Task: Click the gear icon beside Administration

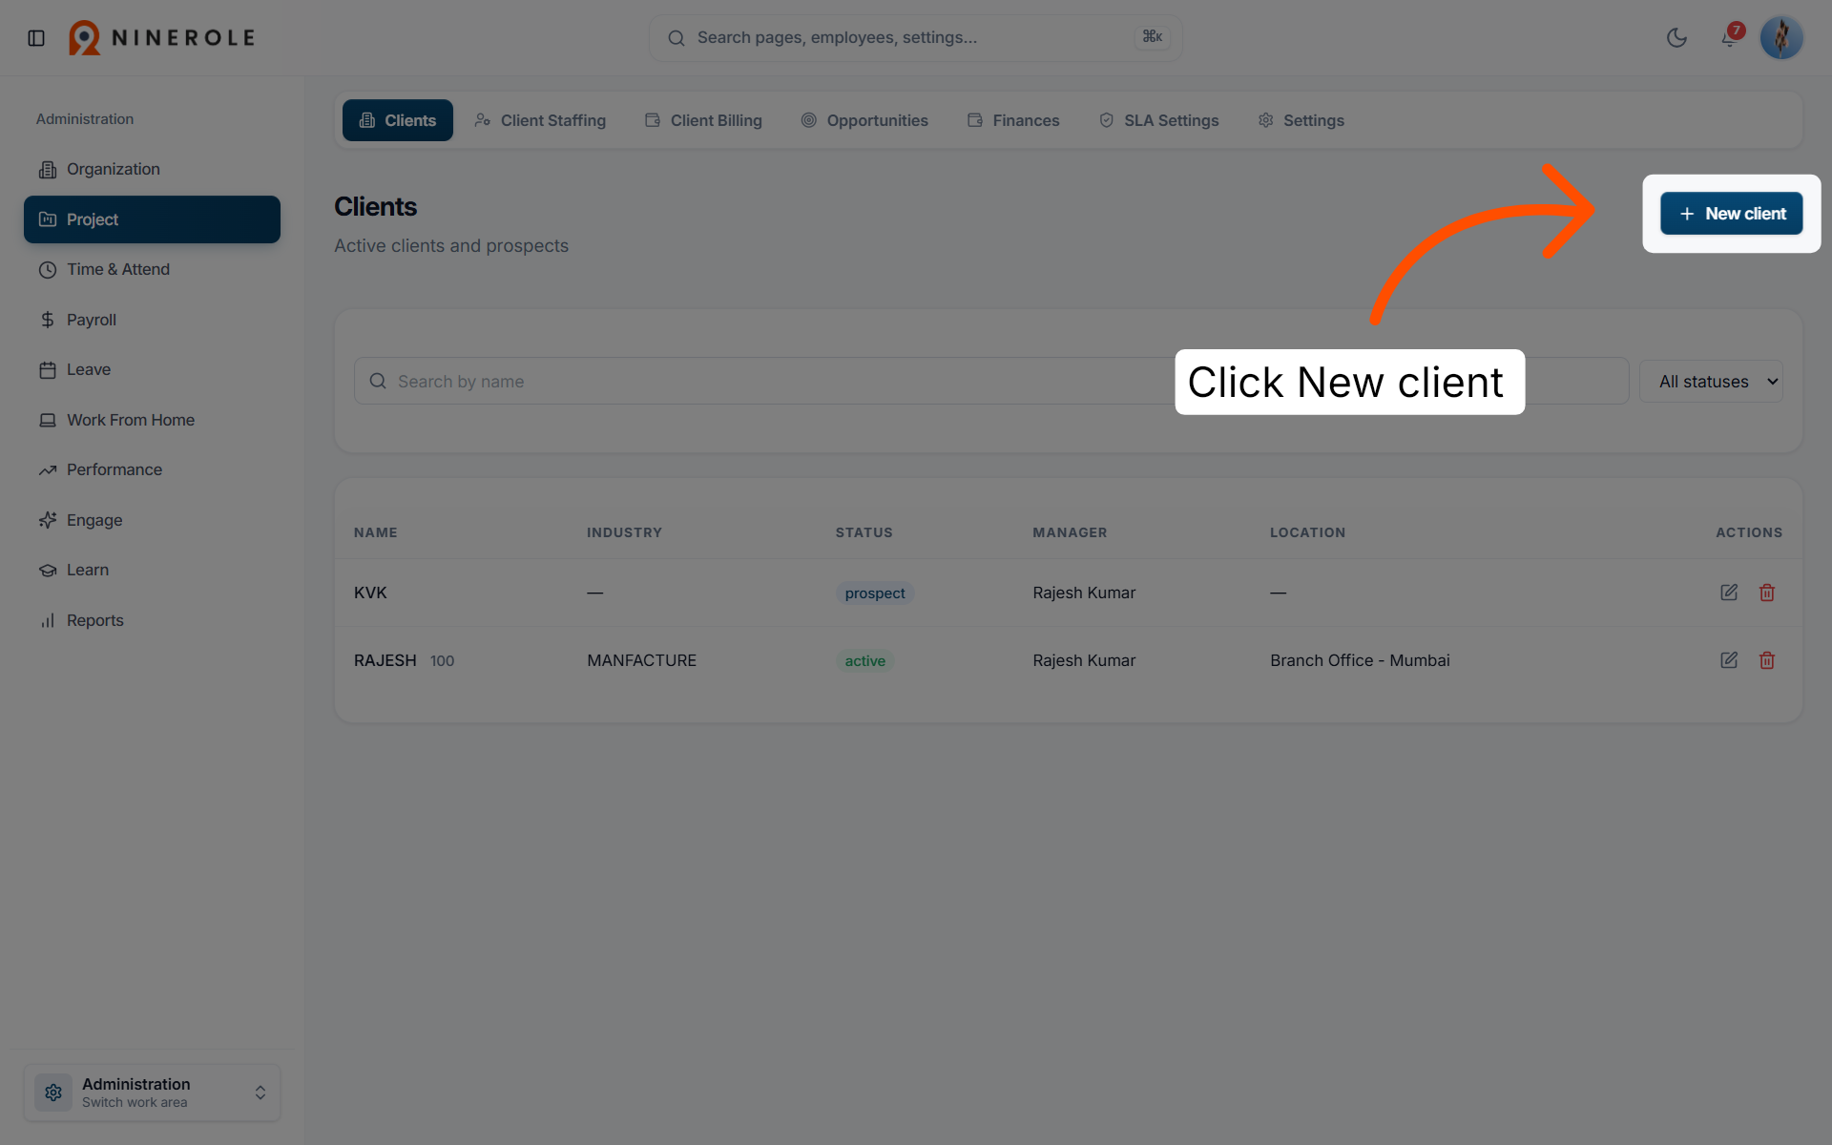Action: 53,1093
